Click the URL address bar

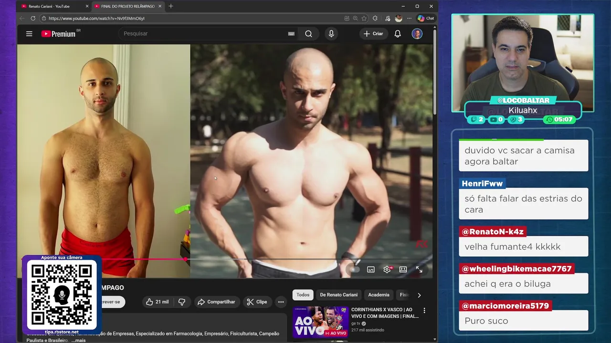point(191,18)
